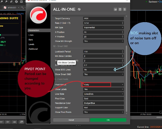Click the Target Currency input field

coord(103,18)
